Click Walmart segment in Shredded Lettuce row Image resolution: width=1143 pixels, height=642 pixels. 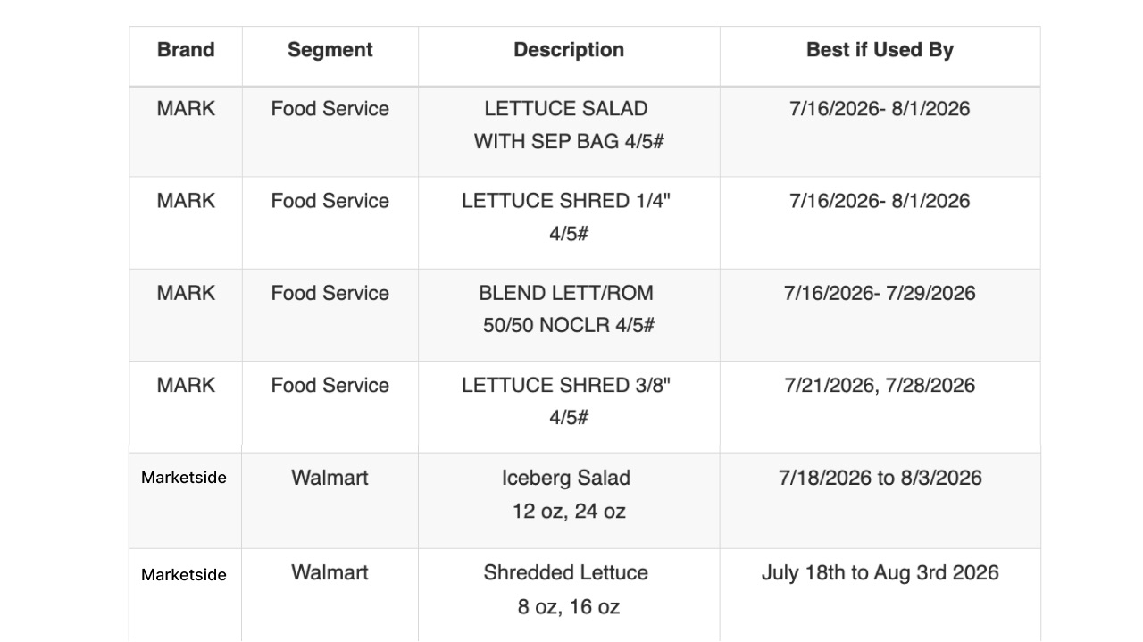coord(330,572)
